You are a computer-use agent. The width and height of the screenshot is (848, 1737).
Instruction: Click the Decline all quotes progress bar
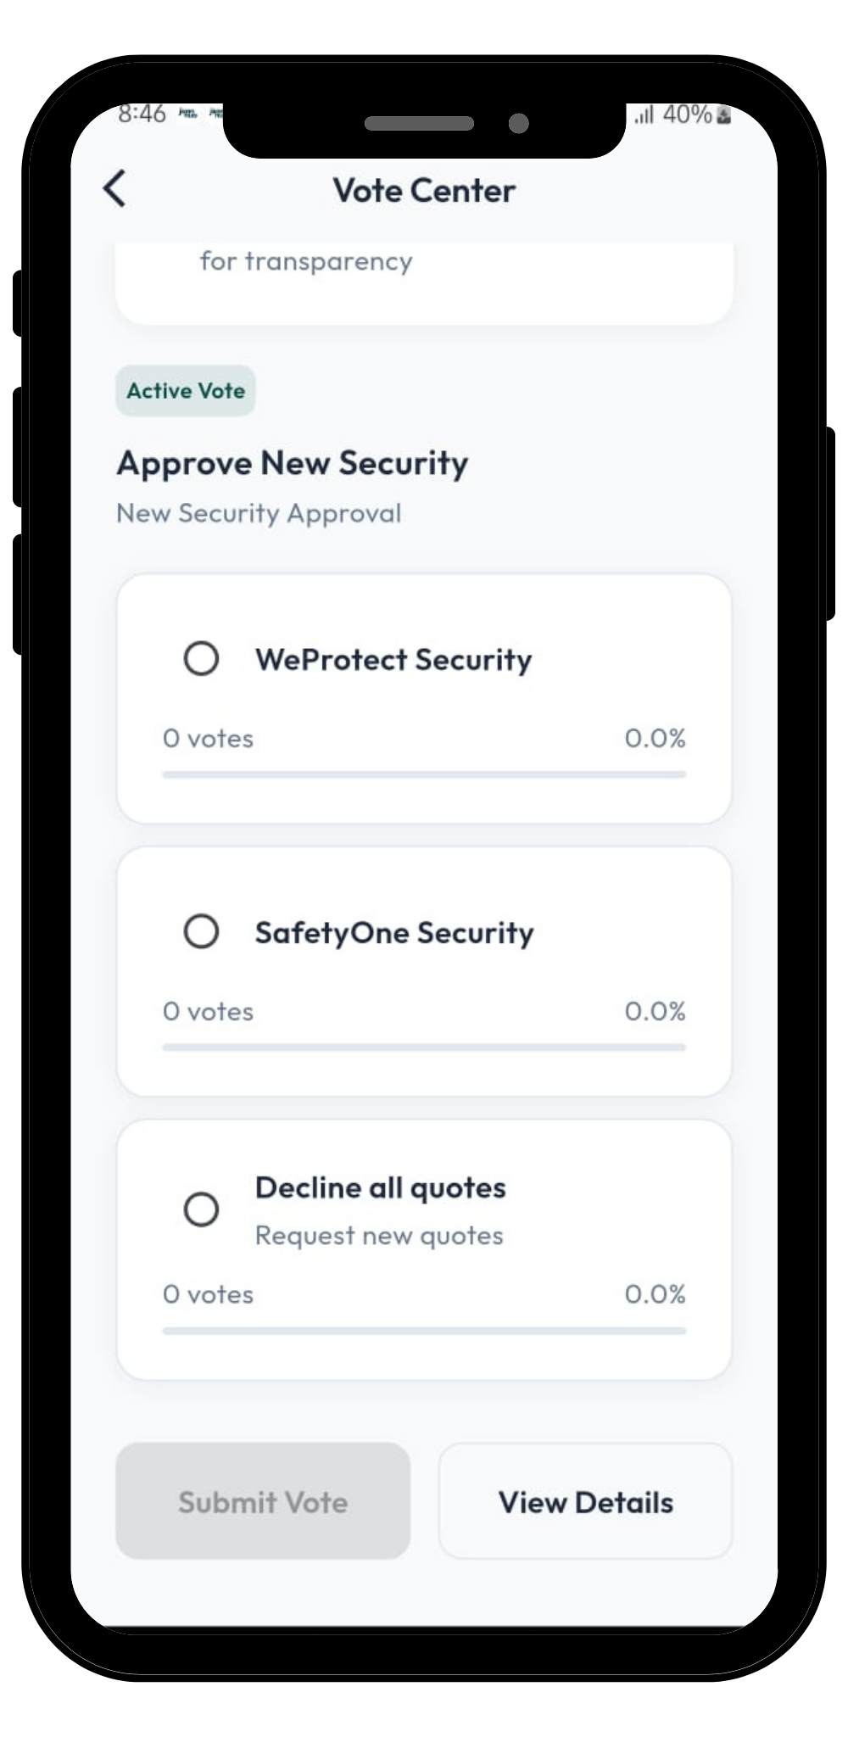[x=424, y=1331]
